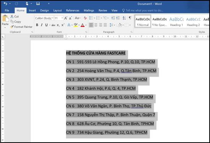Image resolution: width=210 pixels, height=143 pixels.
Task: Decrease font size with Shrink Font
Action: [x=71, y=18]
